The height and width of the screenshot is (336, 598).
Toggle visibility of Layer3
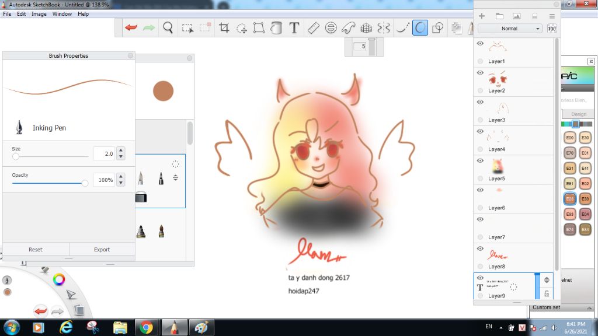[x=480, y=102]
